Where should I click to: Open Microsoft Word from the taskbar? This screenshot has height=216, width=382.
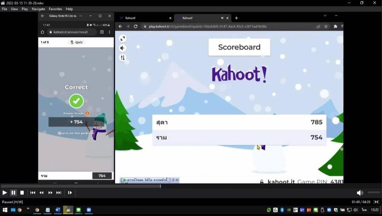click(58, 210)
